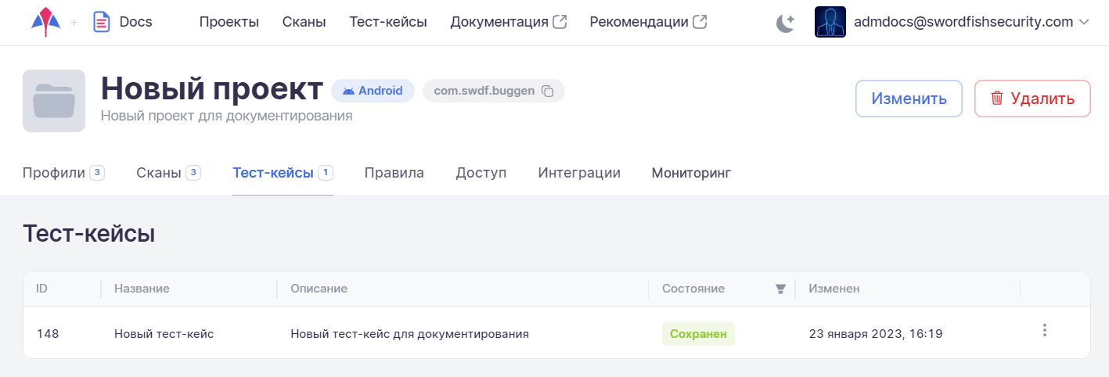Image resolution: width=1109 pixels, height=377 pixels.
Task: Click the Stingray logo icon
Action: click(45, 22)
